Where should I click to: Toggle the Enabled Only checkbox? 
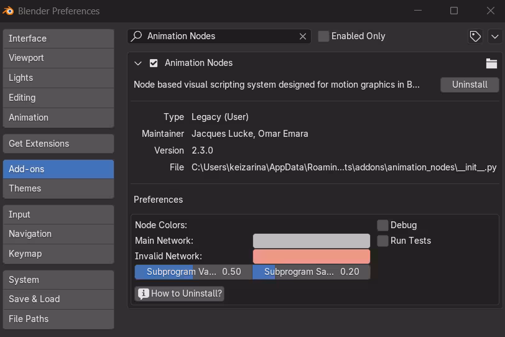pyautogui.click(x=323, y=36)
